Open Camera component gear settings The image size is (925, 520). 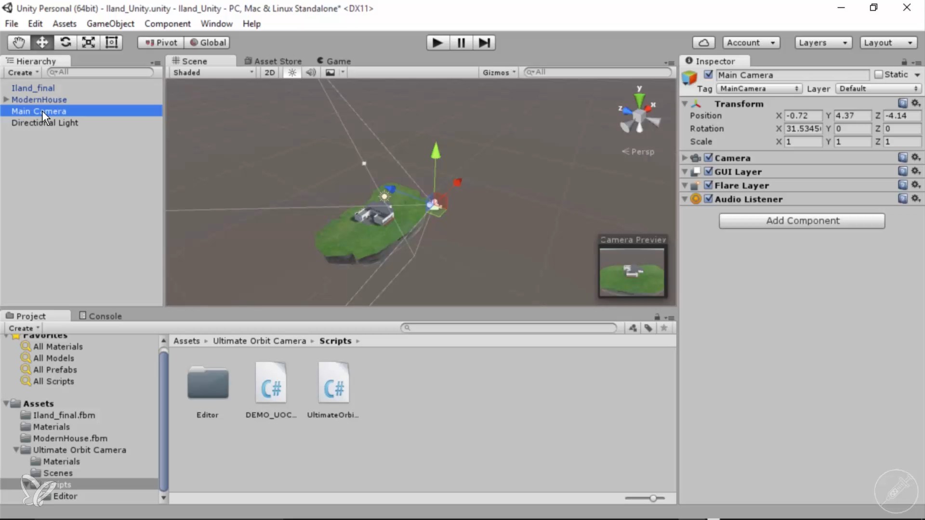point(916,157)
